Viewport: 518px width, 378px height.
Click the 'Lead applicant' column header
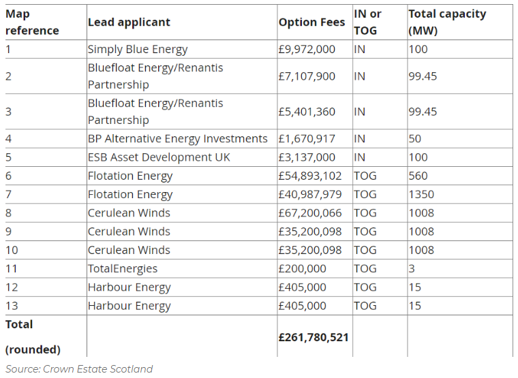(x=129, y=22)
